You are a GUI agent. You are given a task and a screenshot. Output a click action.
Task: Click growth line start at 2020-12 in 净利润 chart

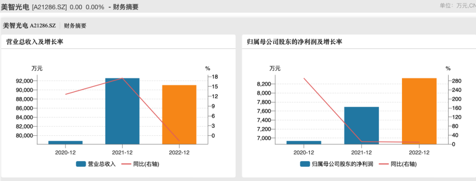[304, 78]
